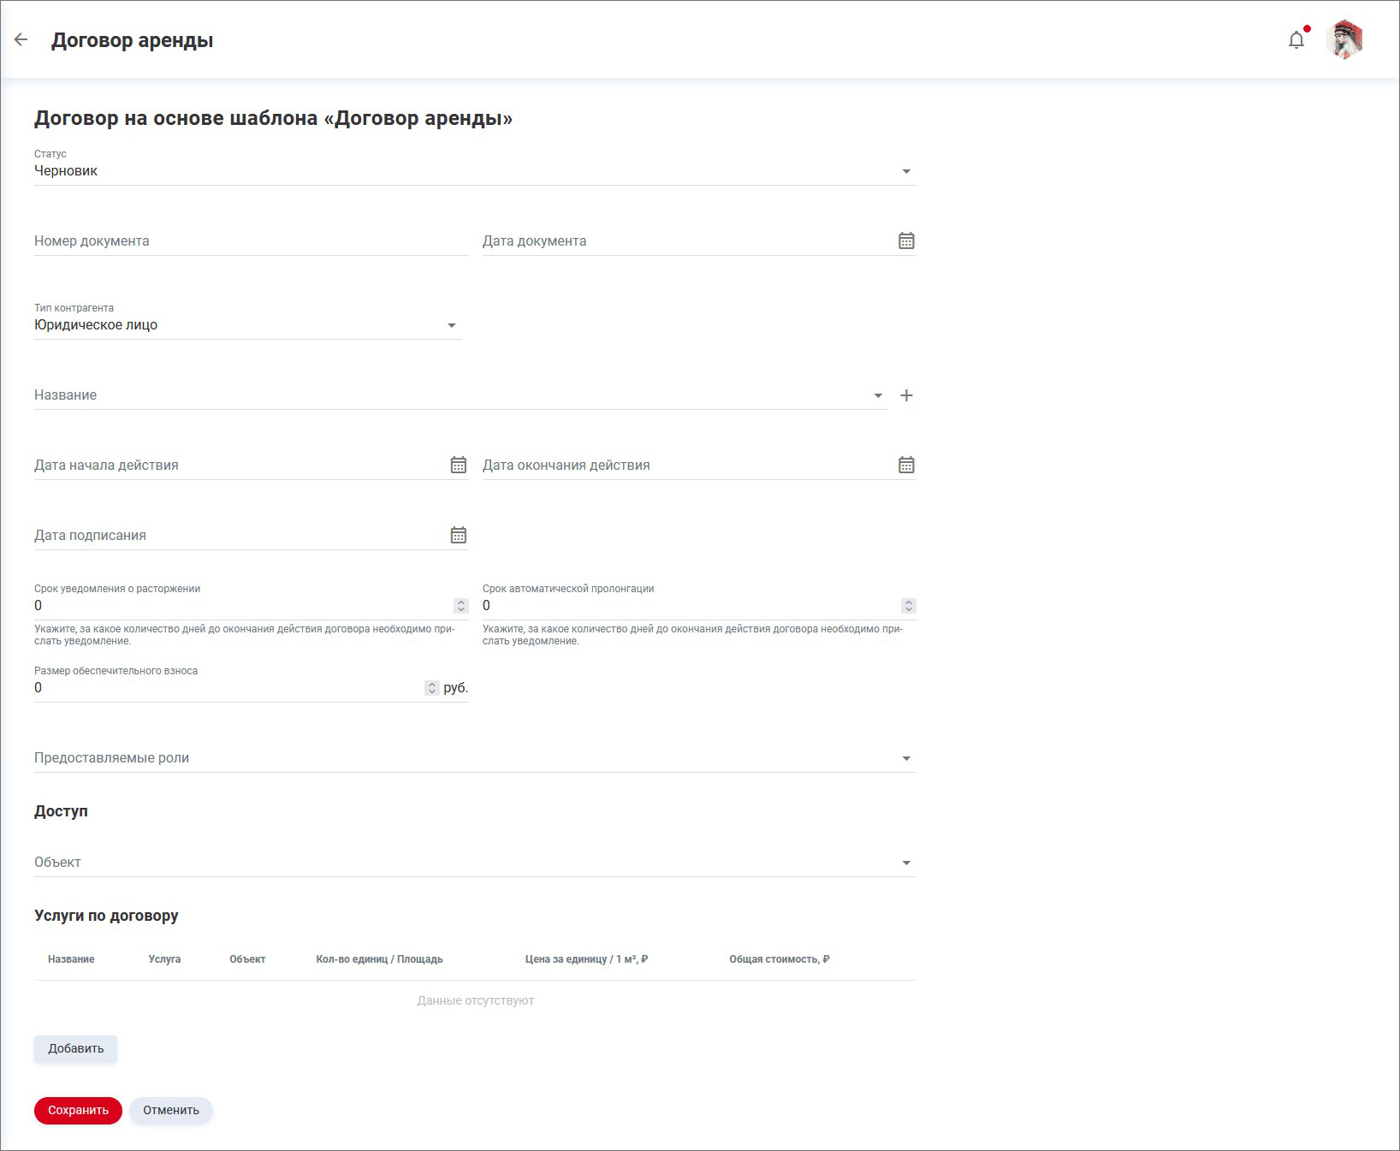
Task: Open the Объект dropdown
Action: point(906,863)
